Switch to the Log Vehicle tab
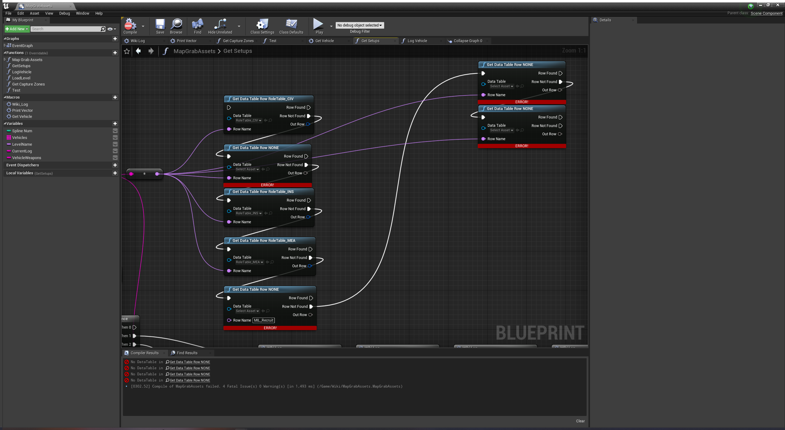This screenshot has height=430, width=785. click(417, 41)
